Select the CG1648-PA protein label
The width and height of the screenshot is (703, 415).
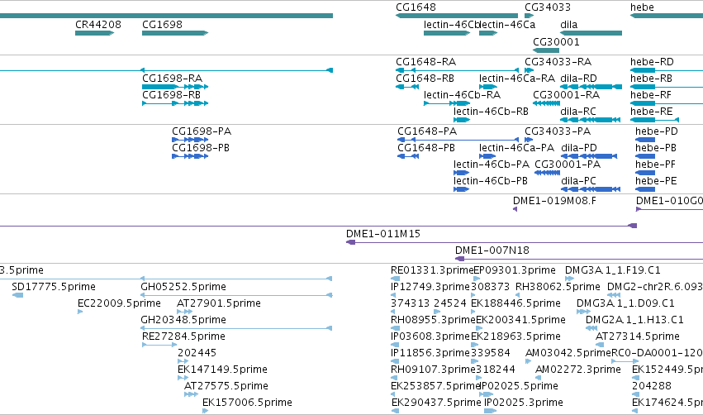(427, 131)
